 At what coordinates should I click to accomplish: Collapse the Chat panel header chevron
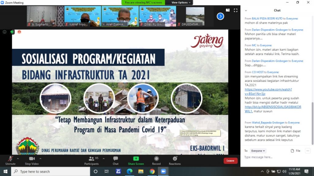point(246,10)
